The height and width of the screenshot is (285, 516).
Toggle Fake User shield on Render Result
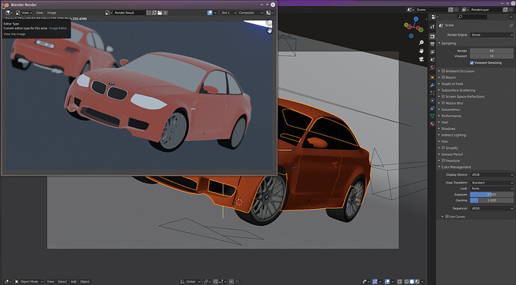tap(148, 13)
